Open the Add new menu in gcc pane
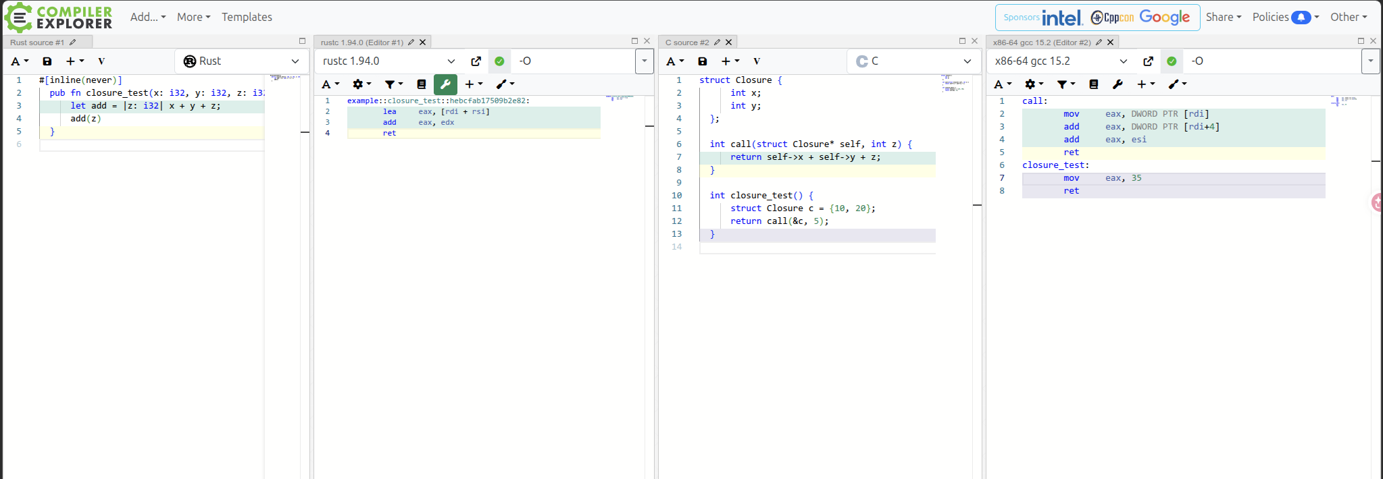 click(x=1146, y=84)
